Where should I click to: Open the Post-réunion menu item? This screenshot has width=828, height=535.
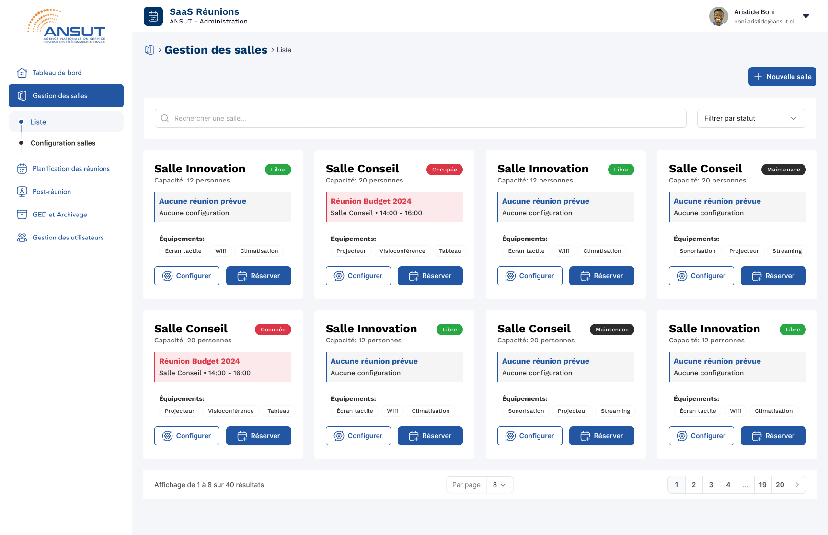[66, 192]
